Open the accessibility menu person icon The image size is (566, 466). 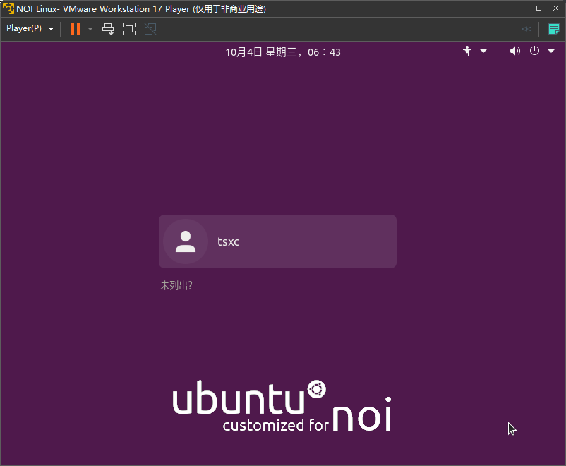[x=466, y=51]
